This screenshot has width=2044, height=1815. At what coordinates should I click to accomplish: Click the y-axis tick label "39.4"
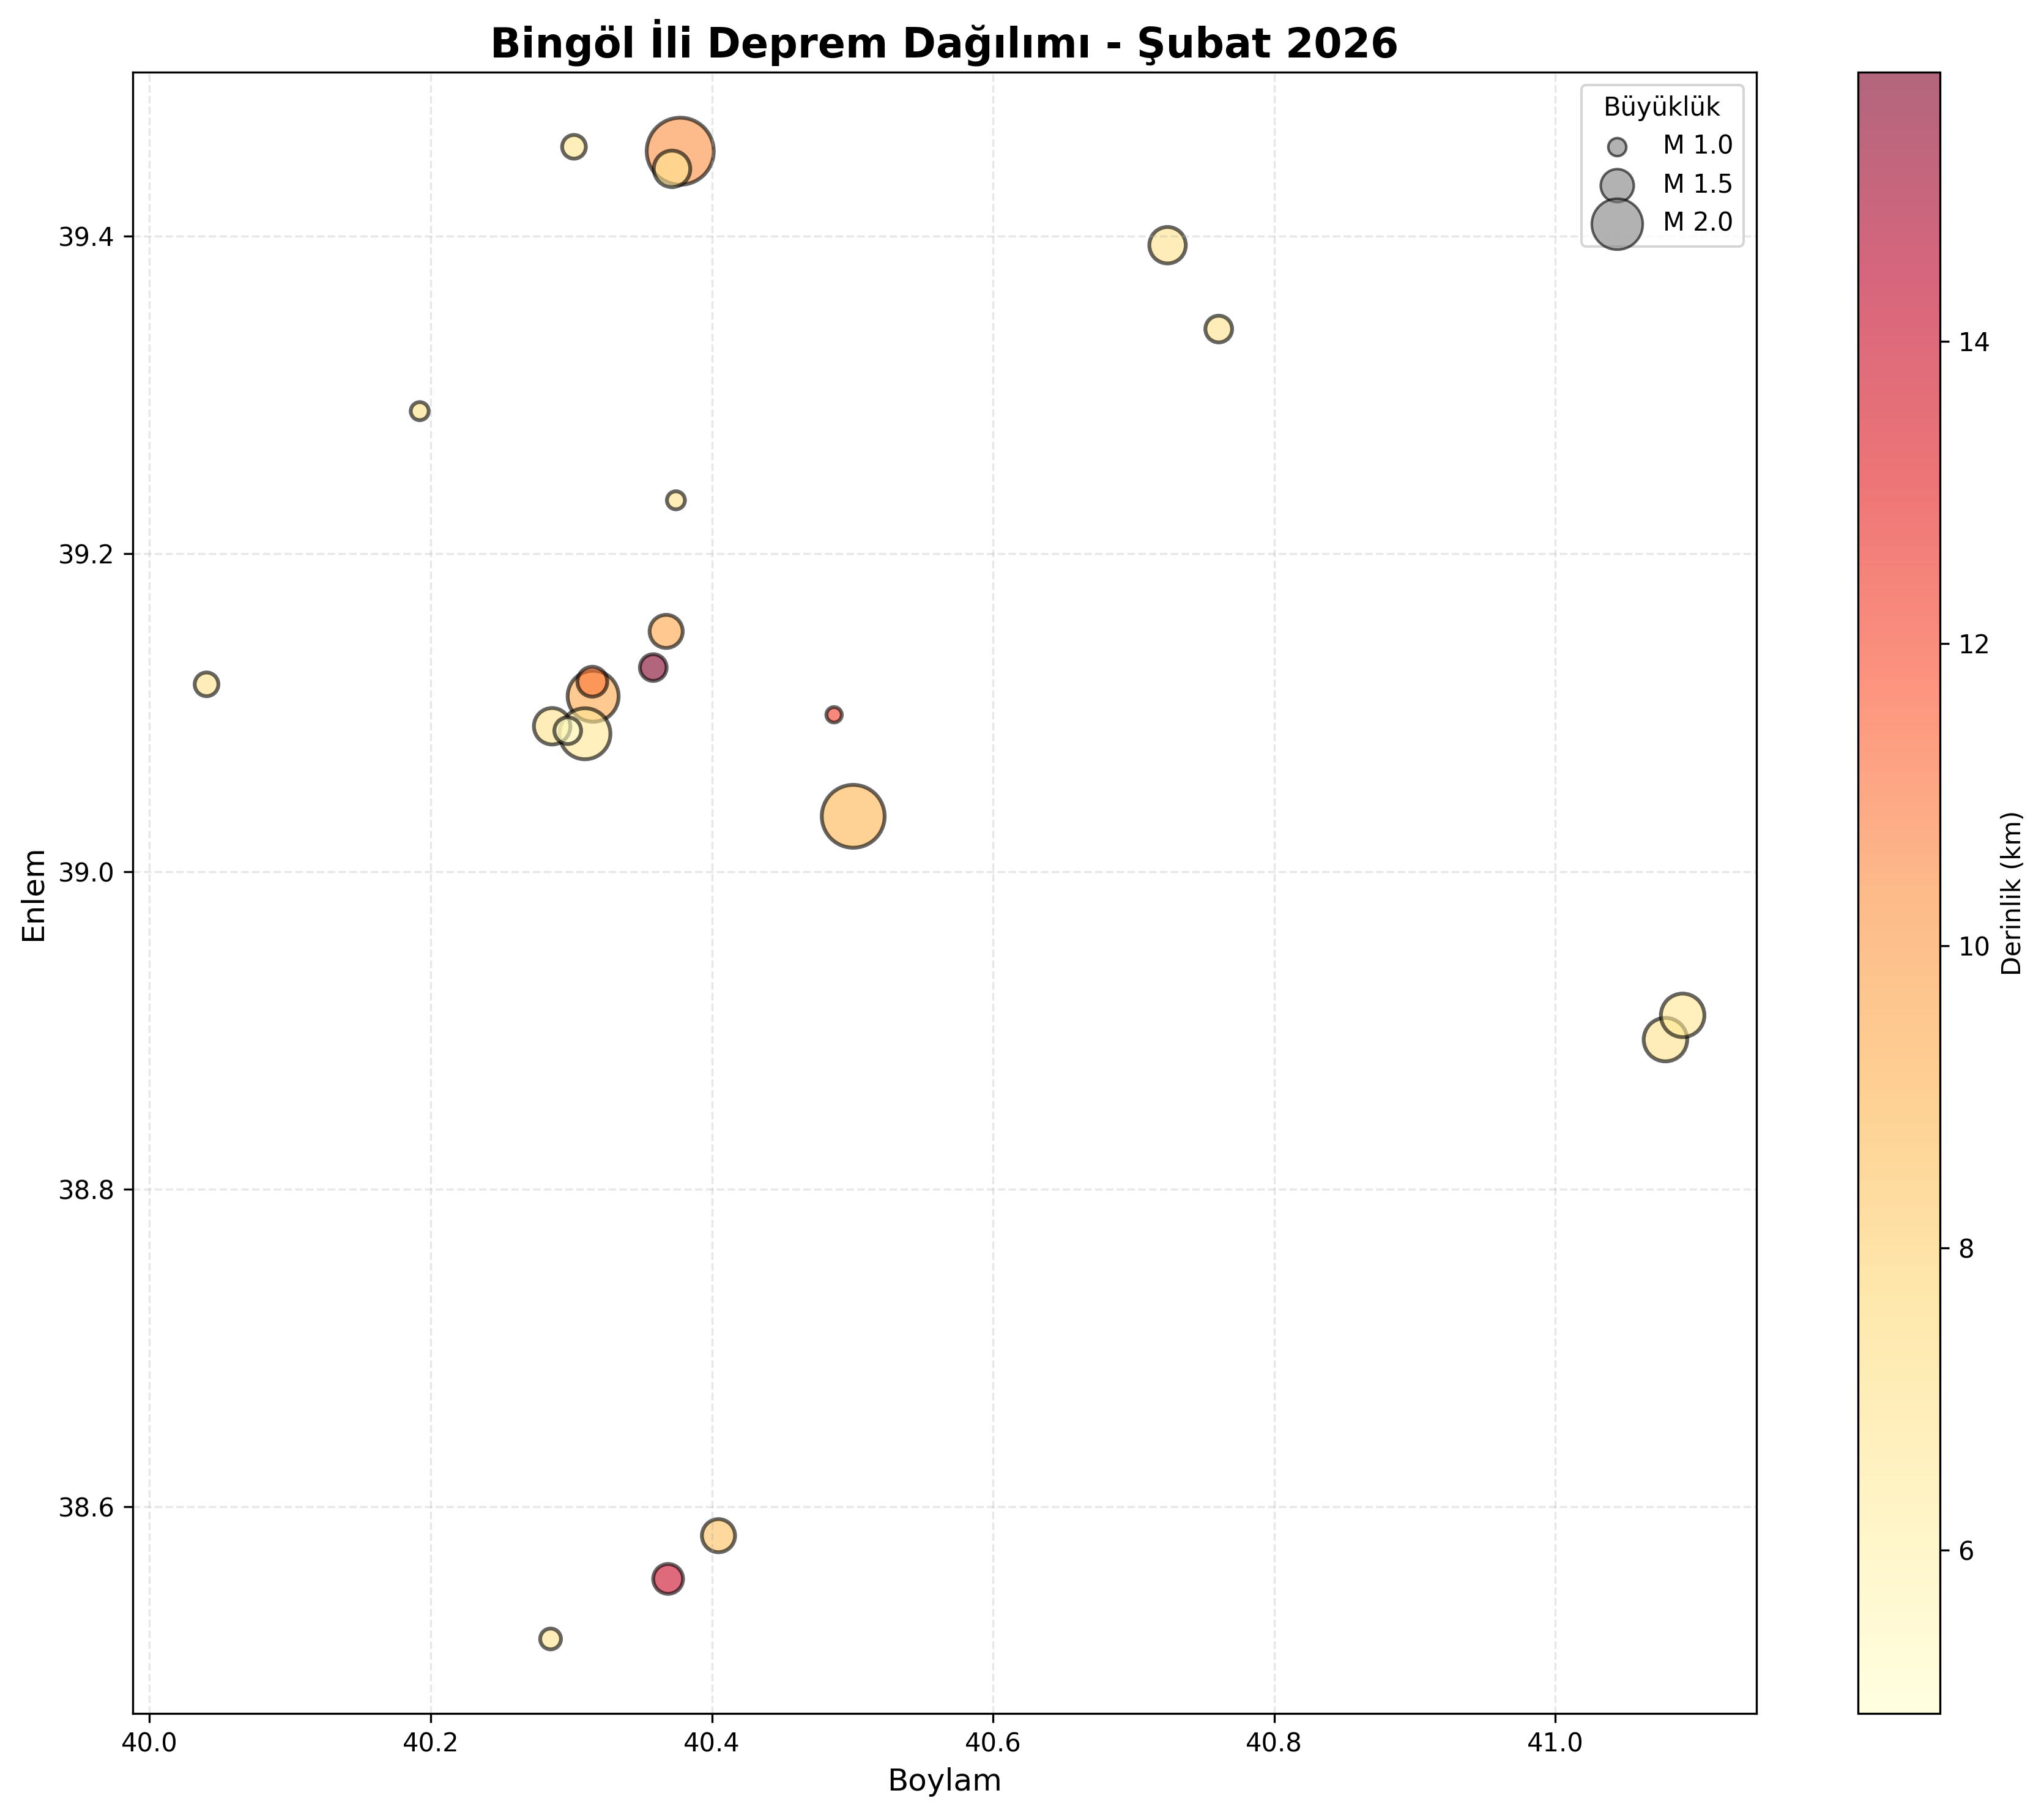(x=86, y=237)
